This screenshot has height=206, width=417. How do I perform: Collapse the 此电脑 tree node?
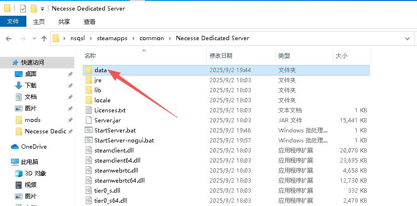(x=5, y=162)
